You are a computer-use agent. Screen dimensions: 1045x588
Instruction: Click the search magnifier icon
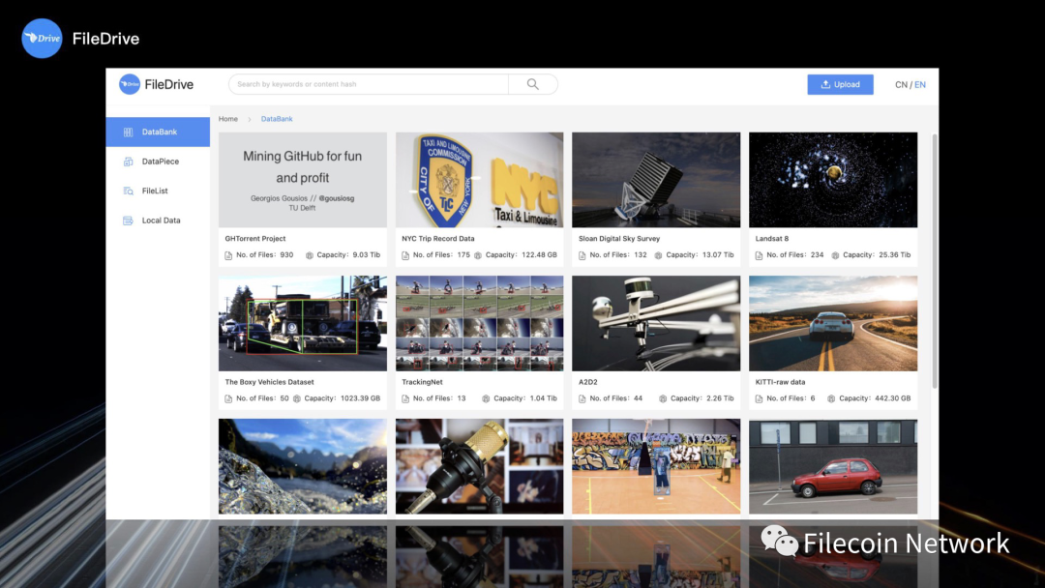532,84
